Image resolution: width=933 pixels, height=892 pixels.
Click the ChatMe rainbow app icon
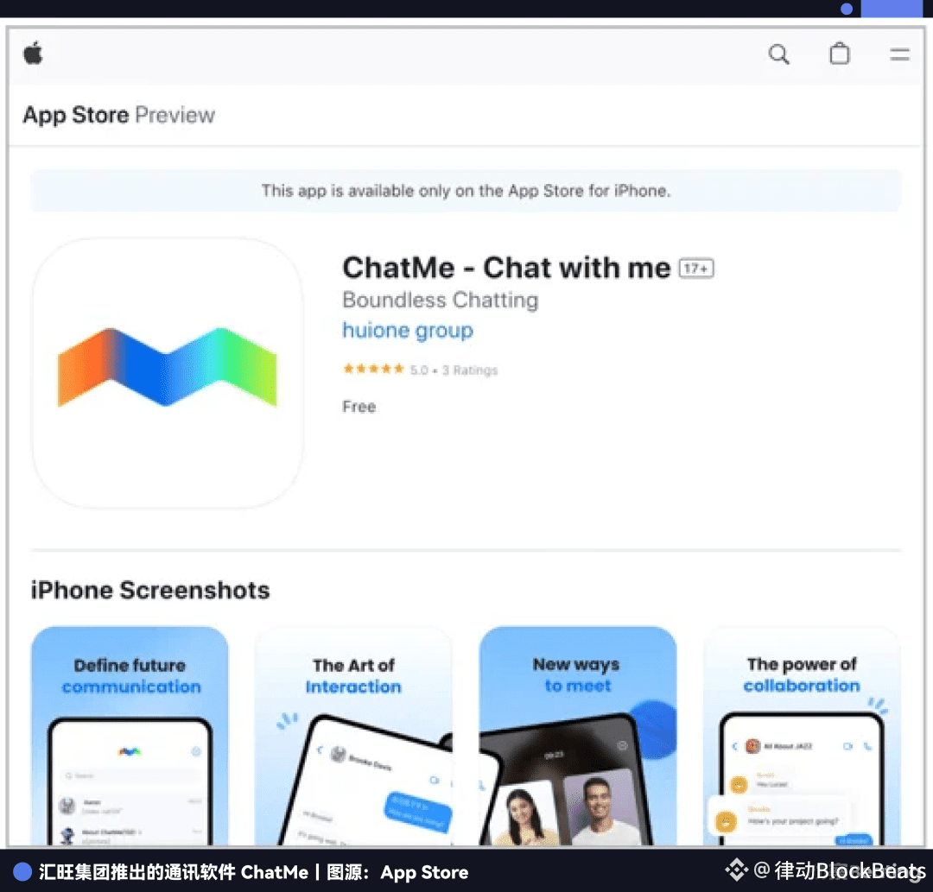(168, 373)
